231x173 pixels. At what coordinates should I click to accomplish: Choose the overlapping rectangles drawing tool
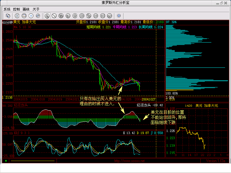[61, 15]
